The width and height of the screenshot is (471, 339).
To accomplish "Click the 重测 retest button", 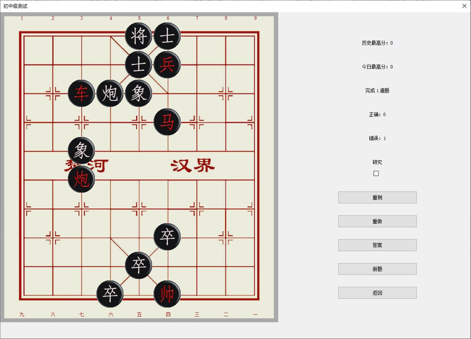I will point(377,197).
